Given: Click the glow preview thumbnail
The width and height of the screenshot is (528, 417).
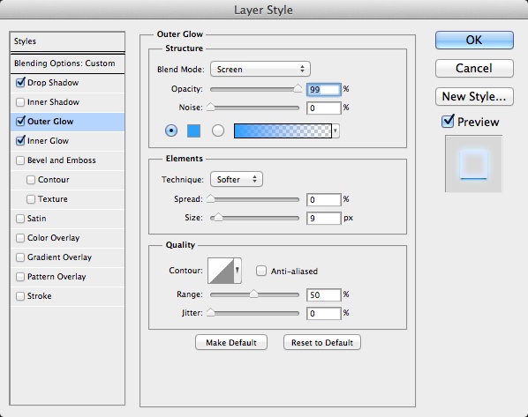Looking at the screenshot, I should 474,164.
